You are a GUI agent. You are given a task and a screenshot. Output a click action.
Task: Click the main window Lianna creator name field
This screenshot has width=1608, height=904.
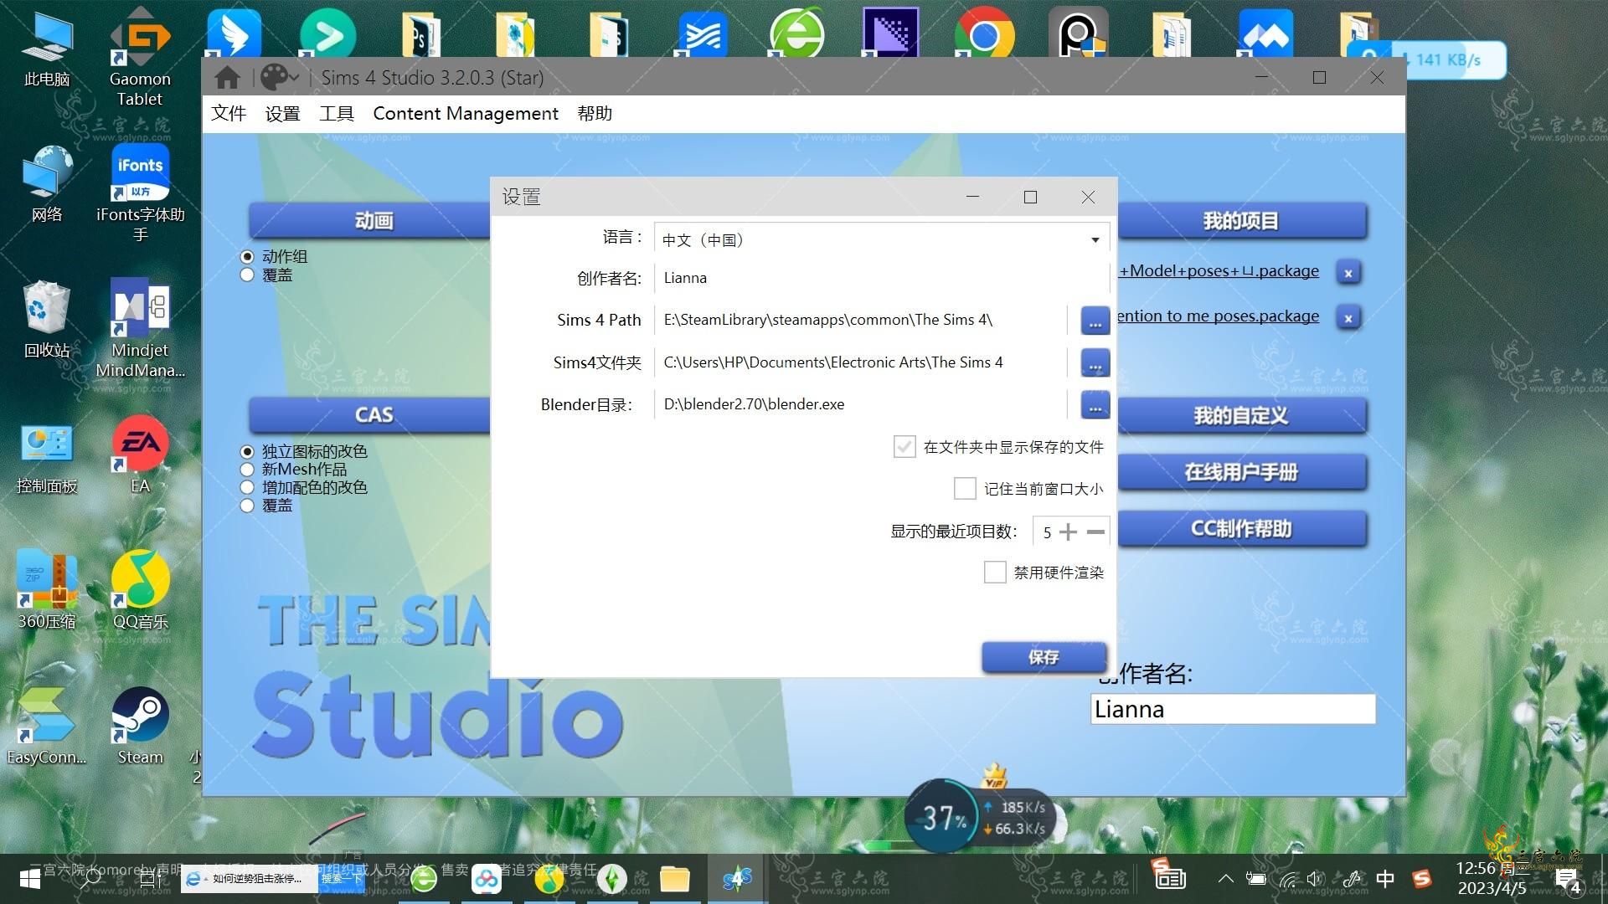pos(1233,709)
